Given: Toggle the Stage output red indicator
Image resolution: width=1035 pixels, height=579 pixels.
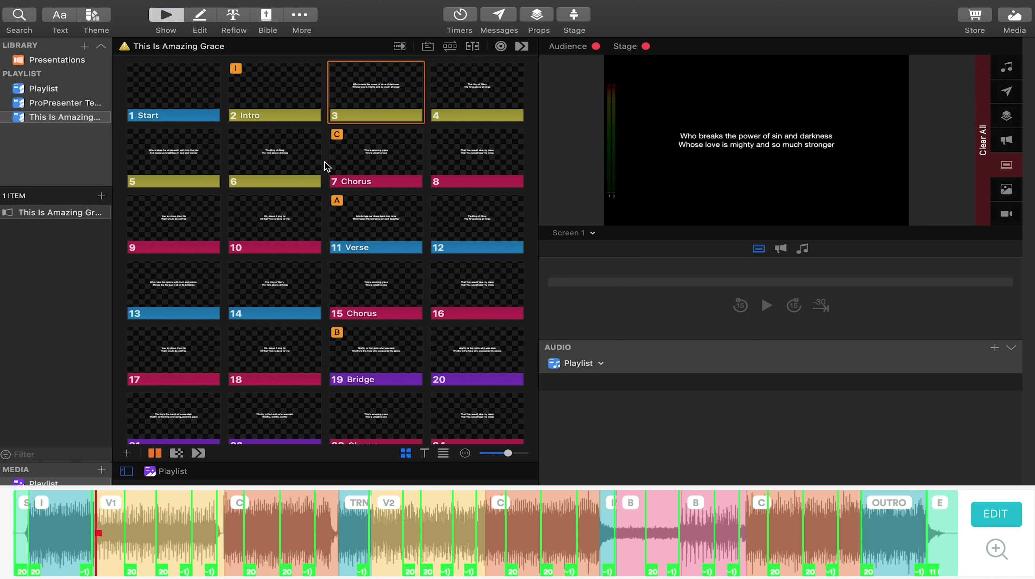Looking at the screenshot, I should 645,45.
